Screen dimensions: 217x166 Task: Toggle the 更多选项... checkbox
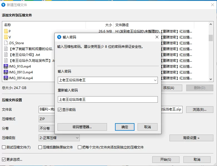[x=4, y=160]
